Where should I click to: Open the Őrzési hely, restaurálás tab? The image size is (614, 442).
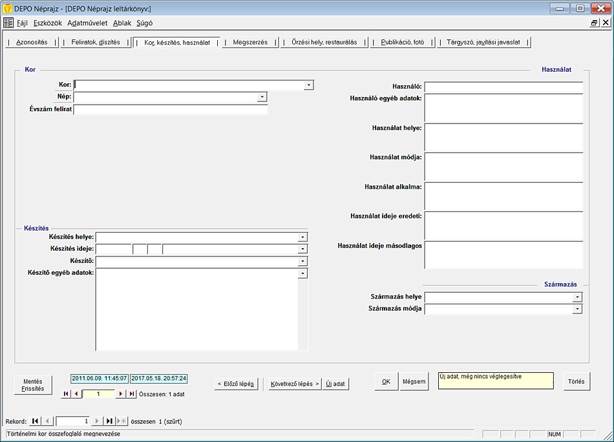coord(324,42)
